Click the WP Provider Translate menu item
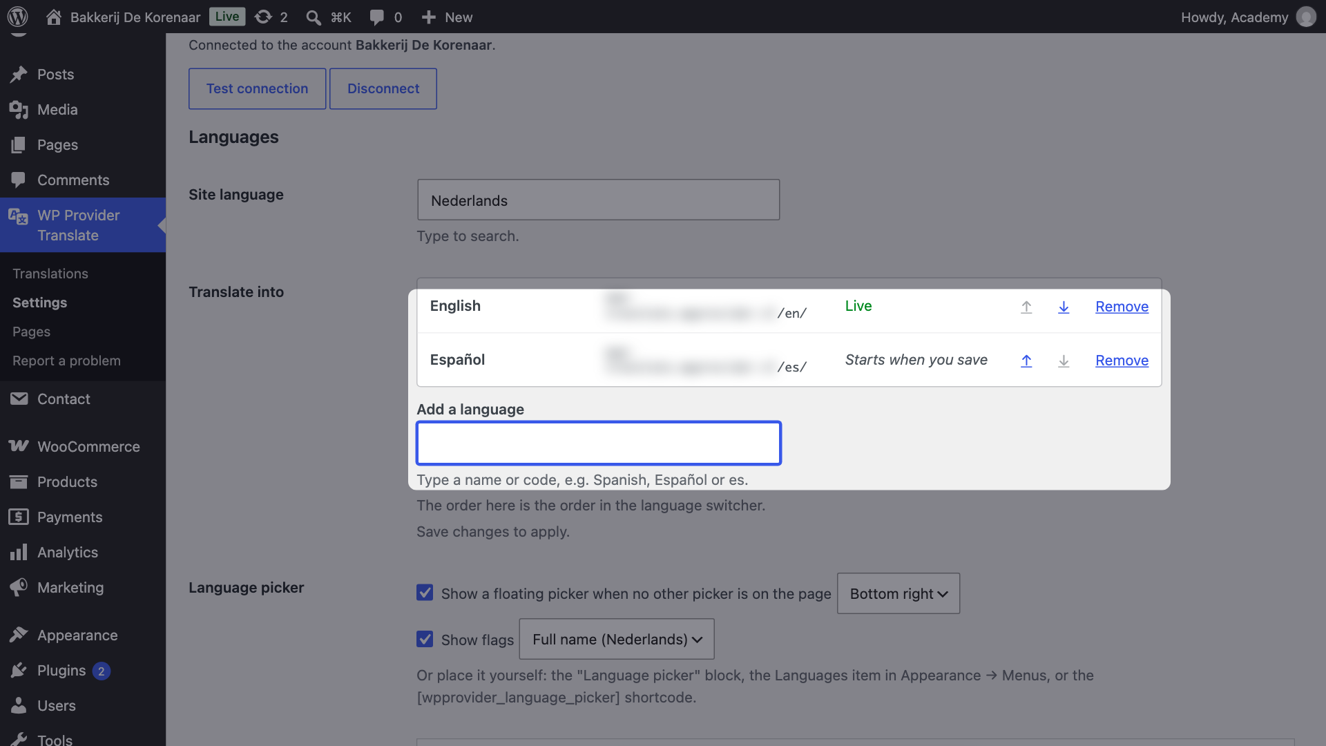The width and height of the screenshot is (1326, 746). click(83, 225)
